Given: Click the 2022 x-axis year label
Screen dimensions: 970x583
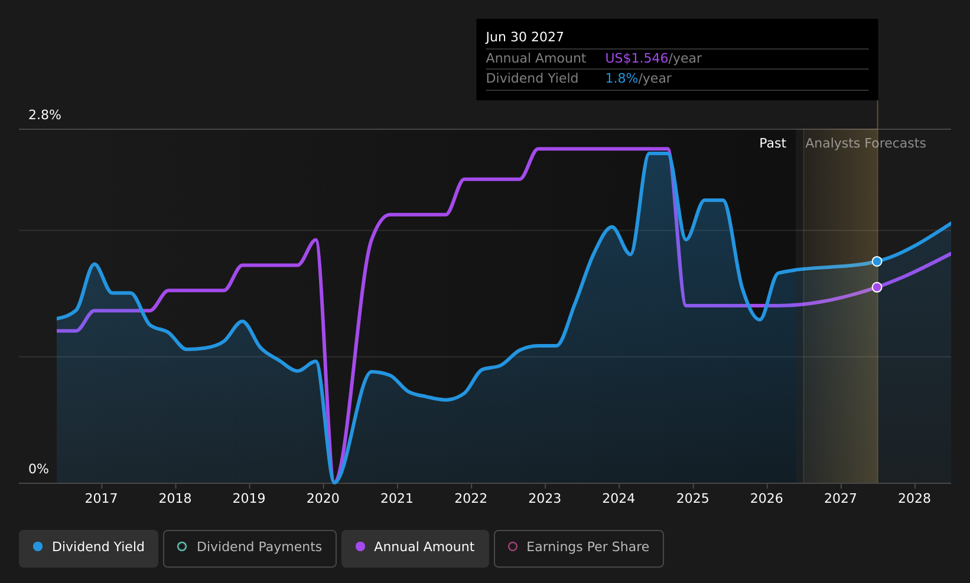Looking at the screenshot, I should coord(471,499).
